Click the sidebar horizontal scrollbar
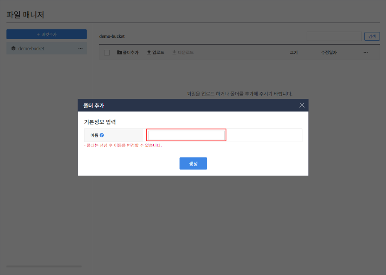The image size is (386, 275). click(44, 266)
